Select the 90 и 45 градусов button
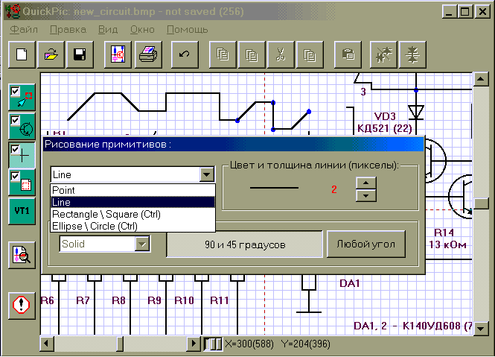Image resolution: width=495 pixels, height=357 pixels. click(x=245, y=244)
